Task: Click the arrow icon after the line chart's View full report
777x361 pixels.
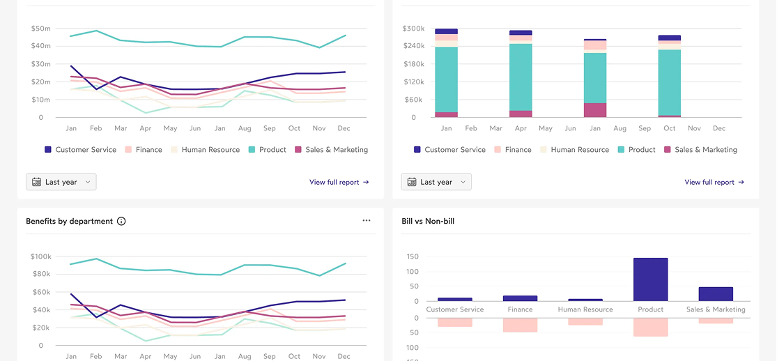Action: click(367, 183)
